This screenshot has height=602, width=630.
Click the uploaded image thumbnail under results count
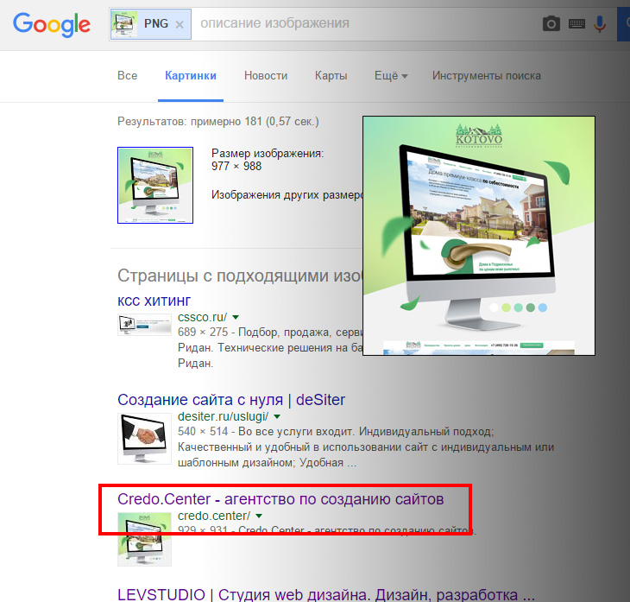(155, 185)
